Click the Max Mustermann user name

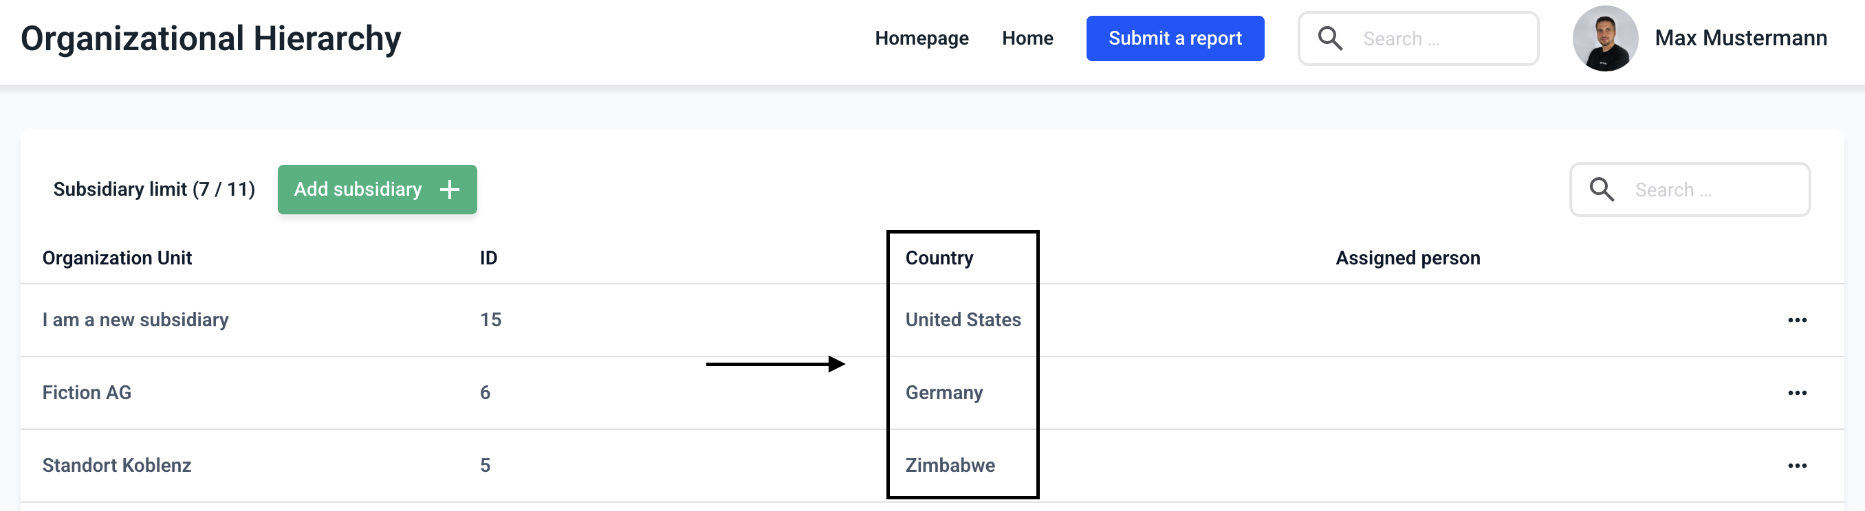pos(1741,38)
